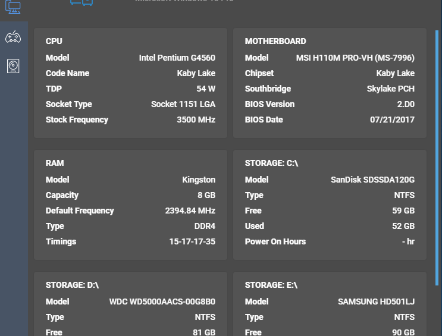Select E drive type NTFS

(405, 318)
